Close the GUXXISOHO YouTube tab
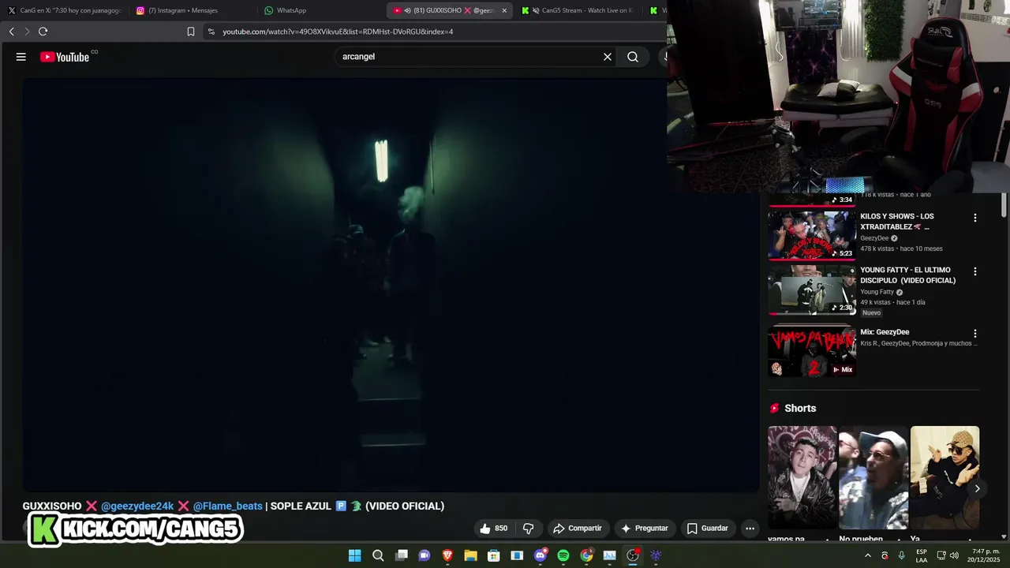This screenshot has height=568, width=1010. [504, 10]
